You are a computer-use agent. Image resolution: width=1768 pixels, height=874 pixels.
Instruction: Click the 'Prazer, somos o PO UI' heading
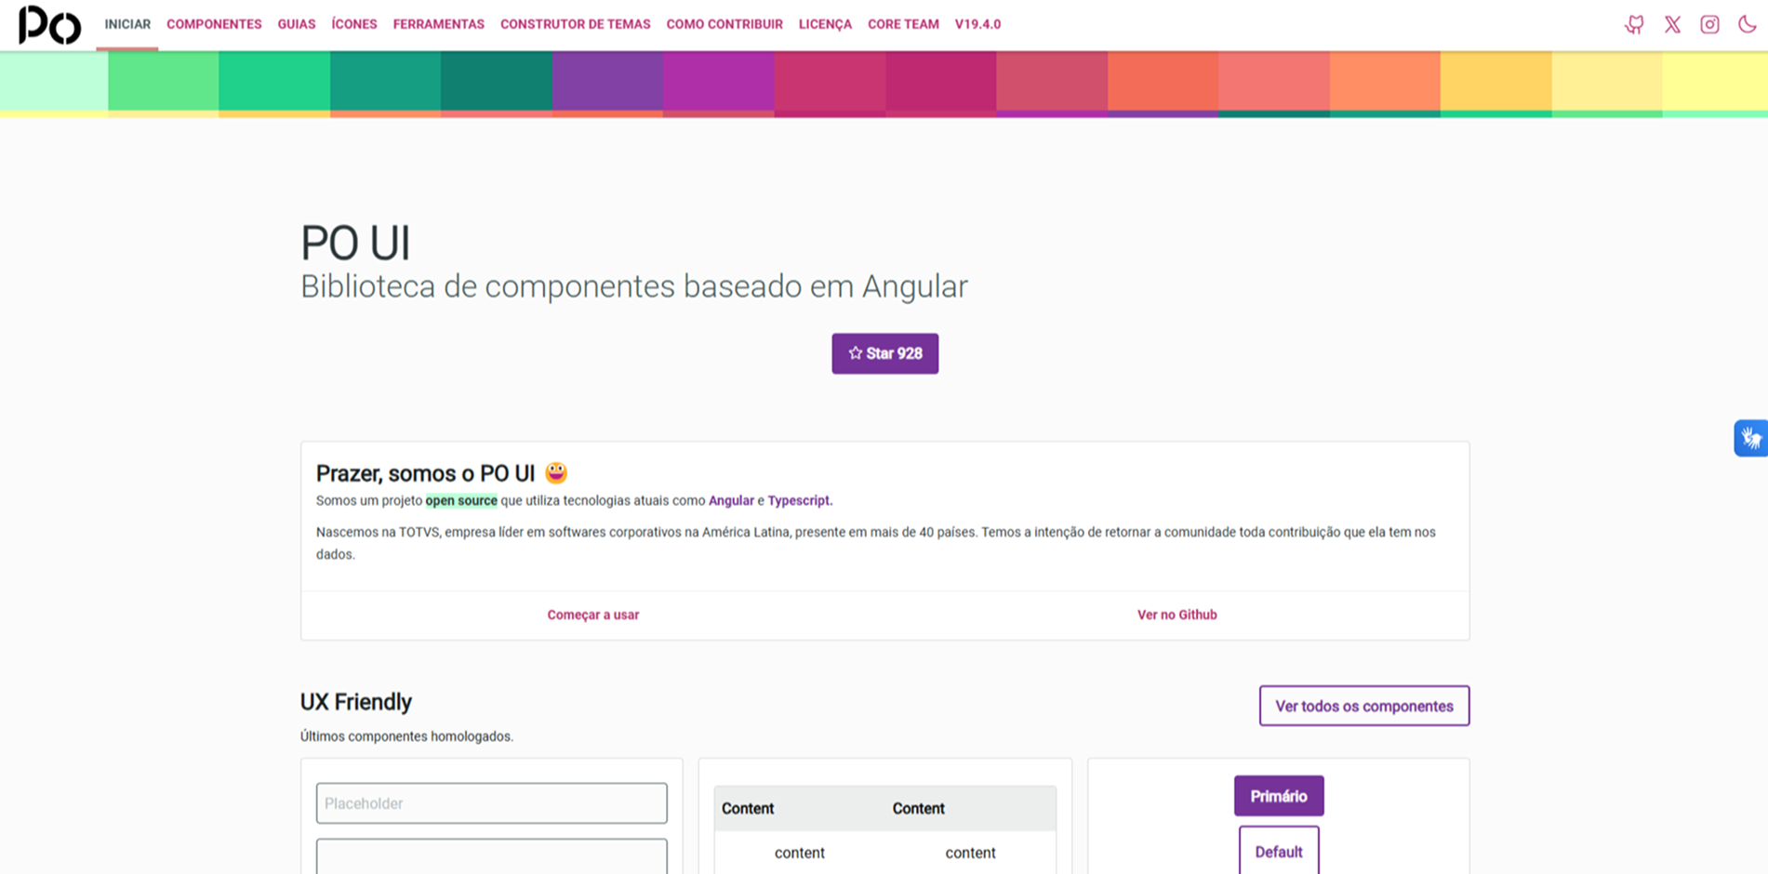[x=425, y=473]
